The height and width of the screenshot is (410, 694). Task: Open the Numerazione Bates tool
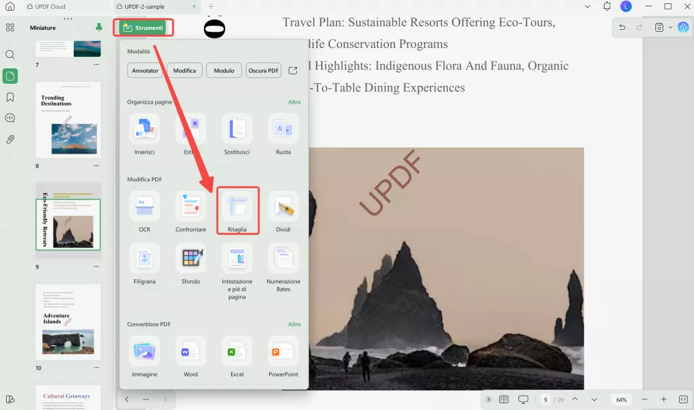[283, 268]
